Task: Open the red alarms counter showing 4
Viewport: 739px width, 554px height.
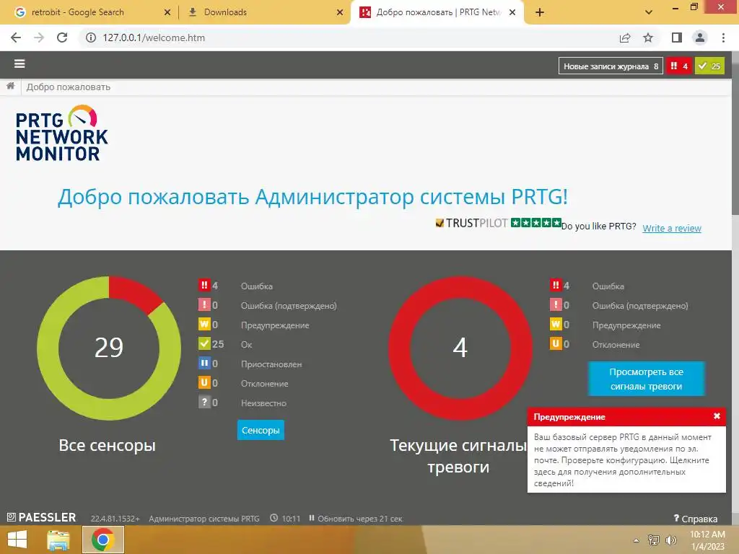Action: (678, 66)
